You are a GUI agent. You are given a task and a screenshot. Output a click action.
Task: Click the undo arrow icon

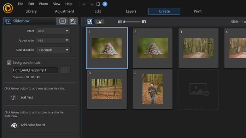point(84,4)
